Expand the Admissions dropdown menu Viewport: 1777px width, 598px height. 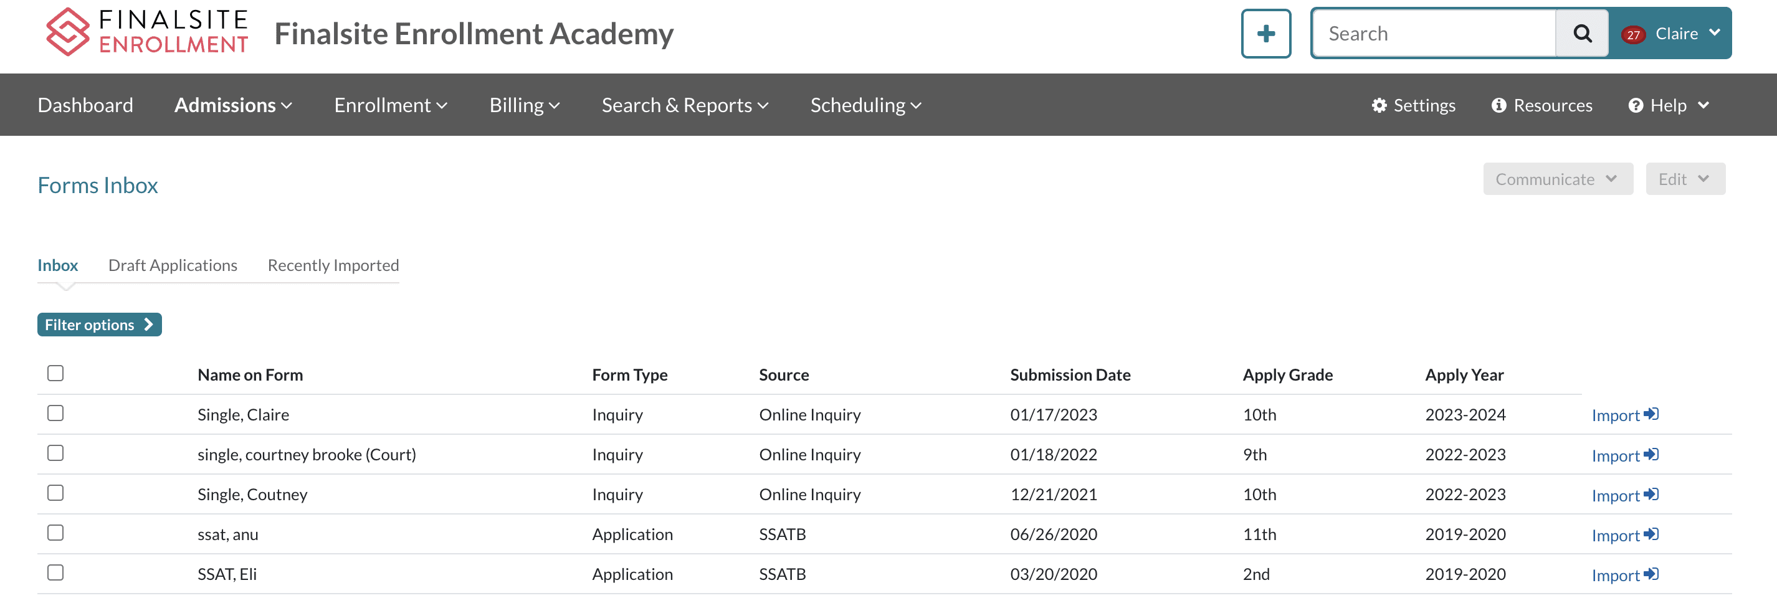(x=233, y=105)
